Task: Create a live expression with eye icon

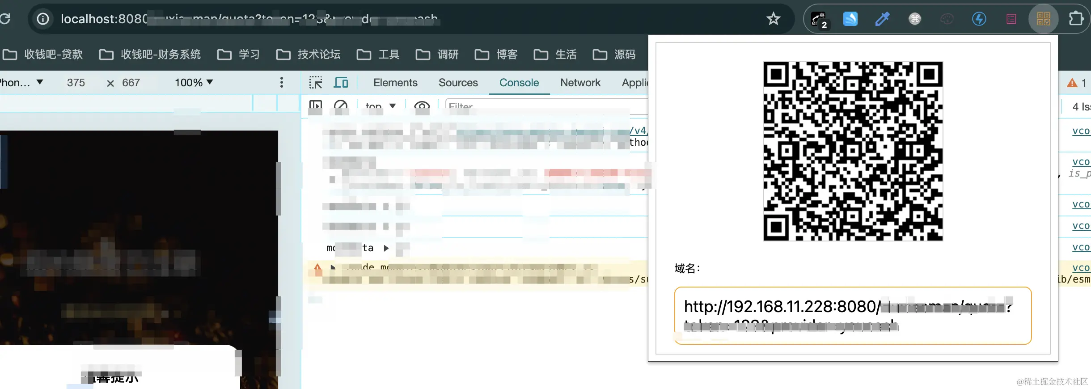Action: [422, 106]
